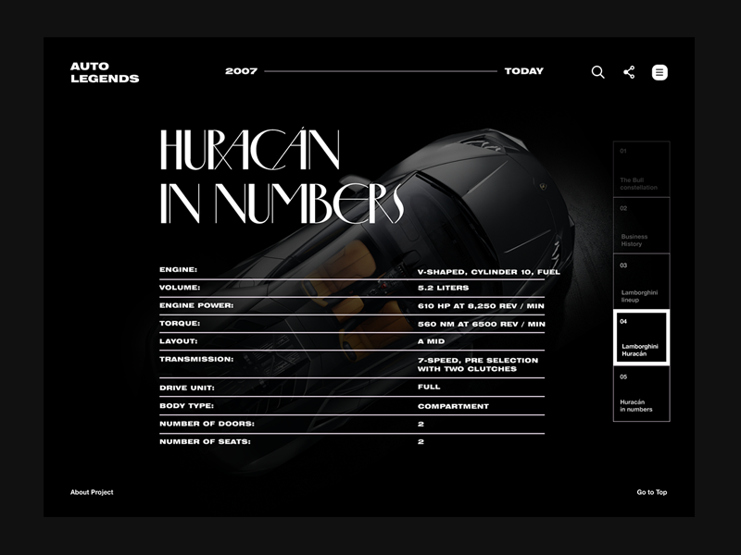Click the A MID value
This screenshot has height=555, width=741.
tap(431, 341)
